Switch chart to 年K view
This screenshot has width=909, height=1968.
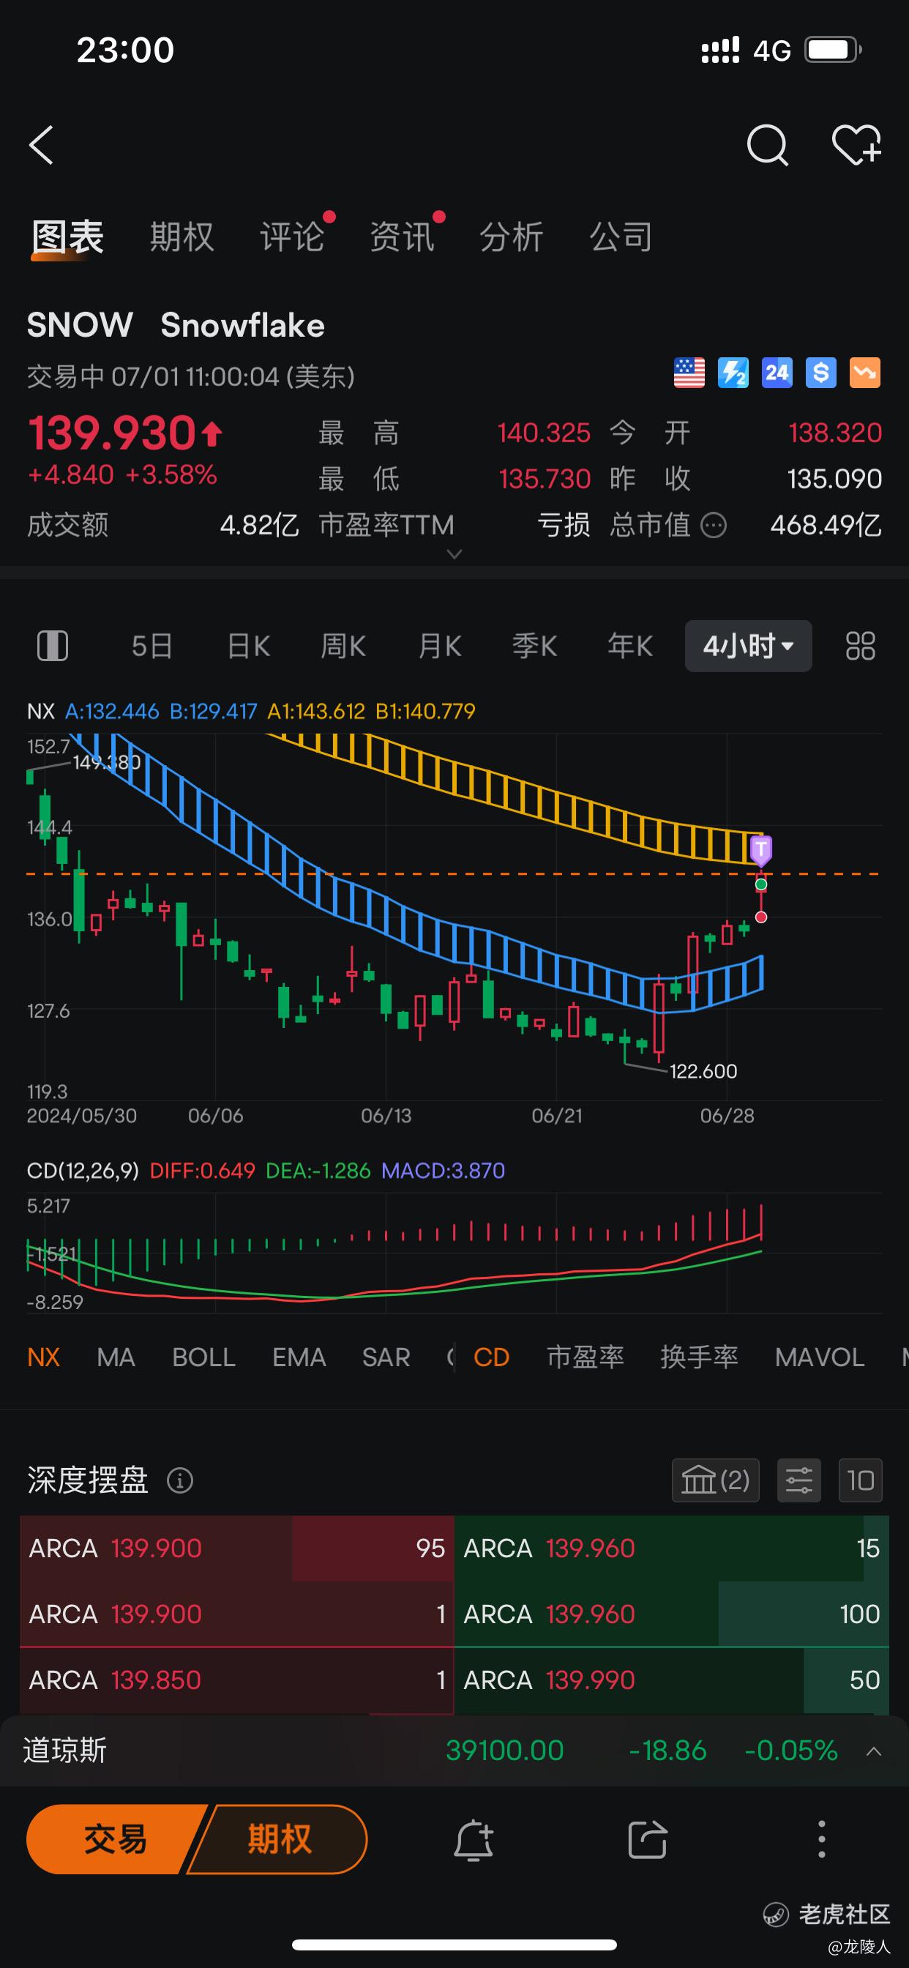[x=630, y=646]
